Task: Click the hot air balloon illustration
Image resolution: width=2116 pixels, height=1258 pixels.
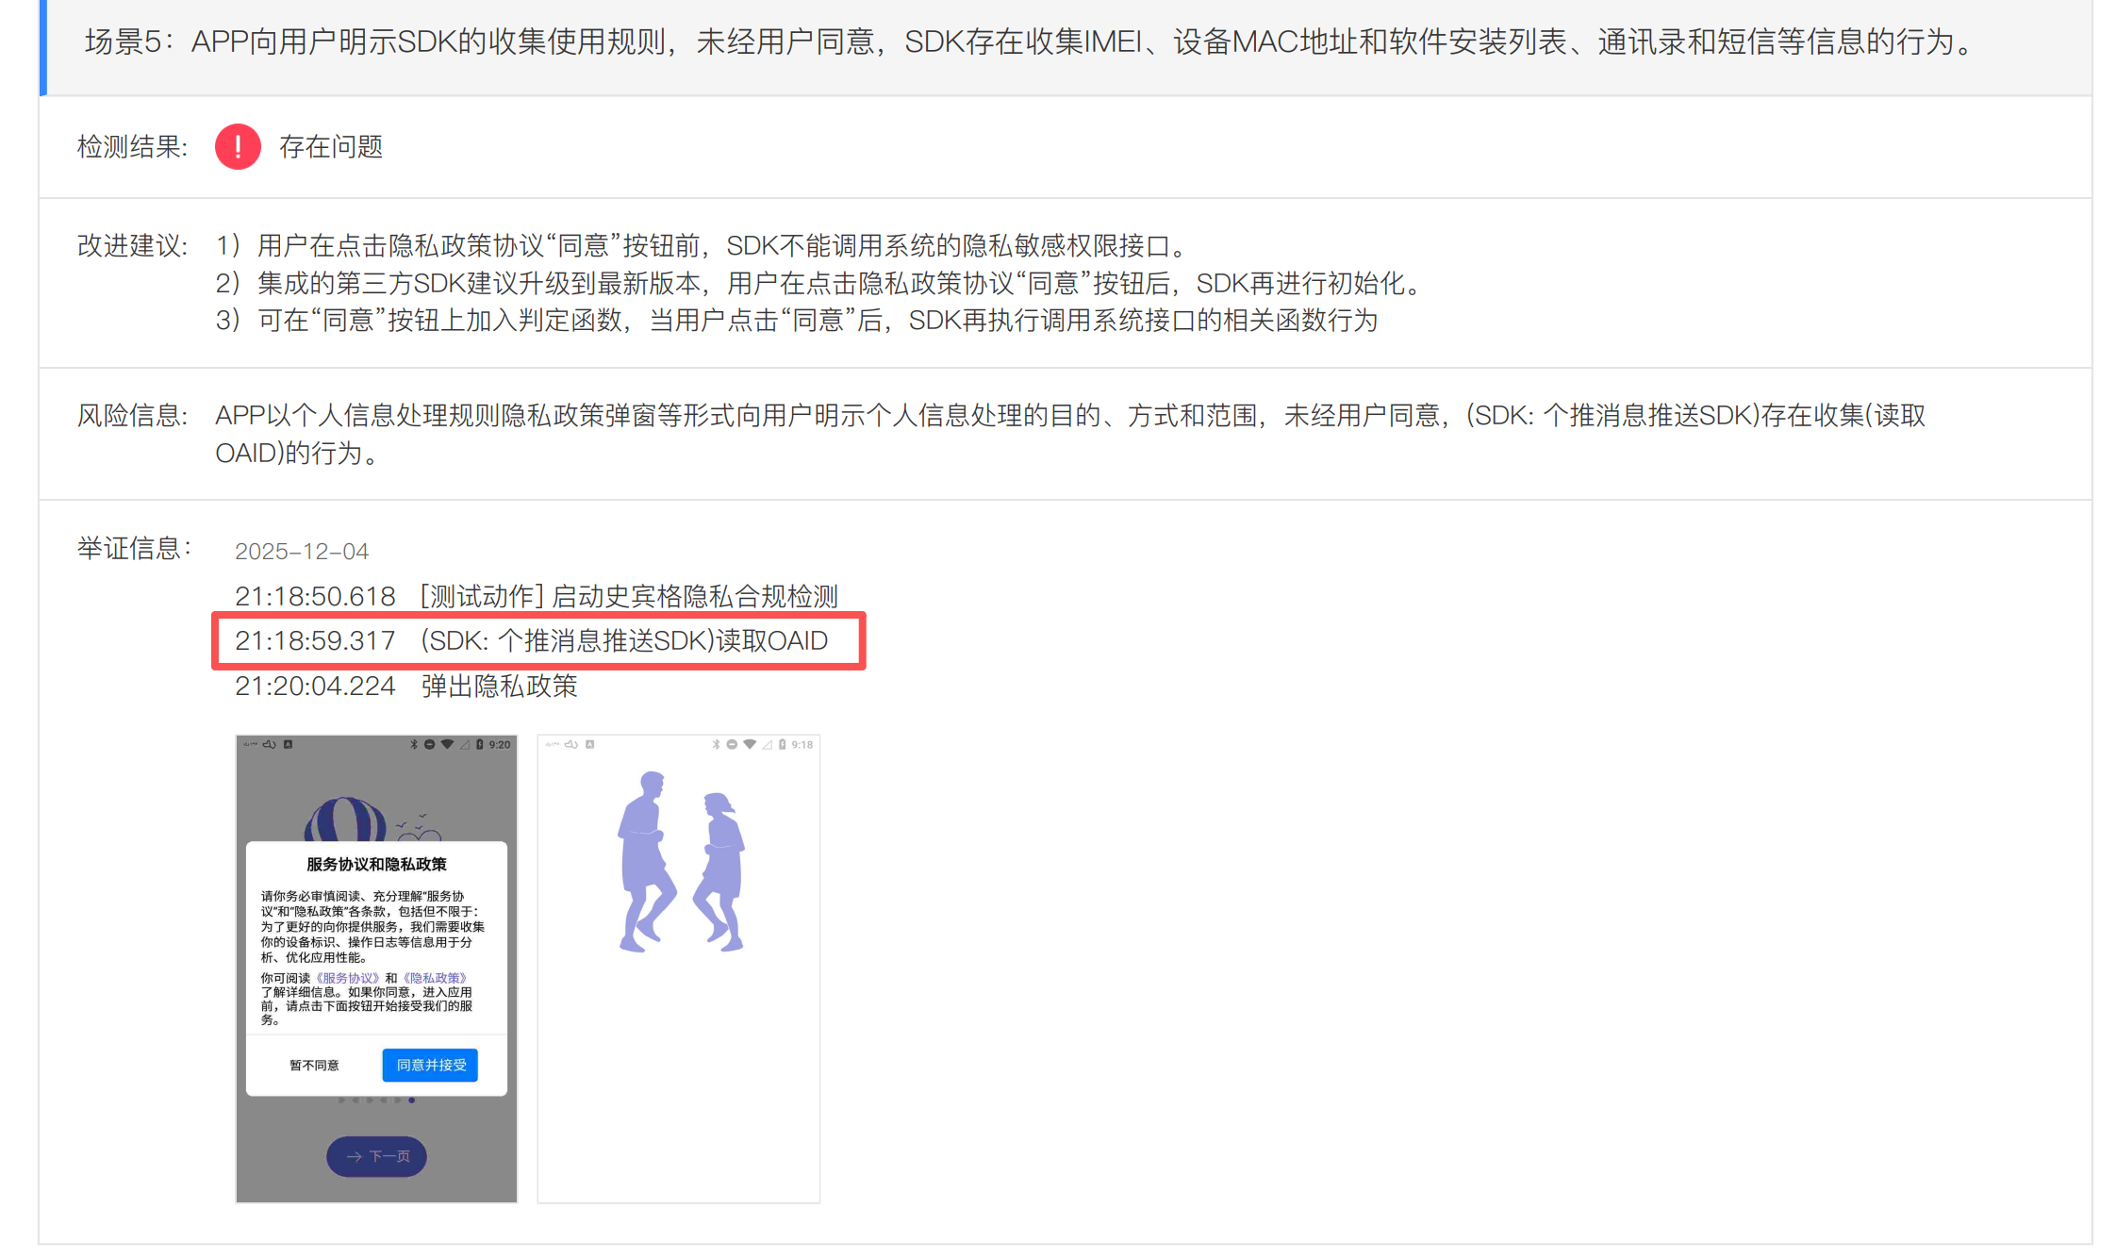Action: pos(346,819)
